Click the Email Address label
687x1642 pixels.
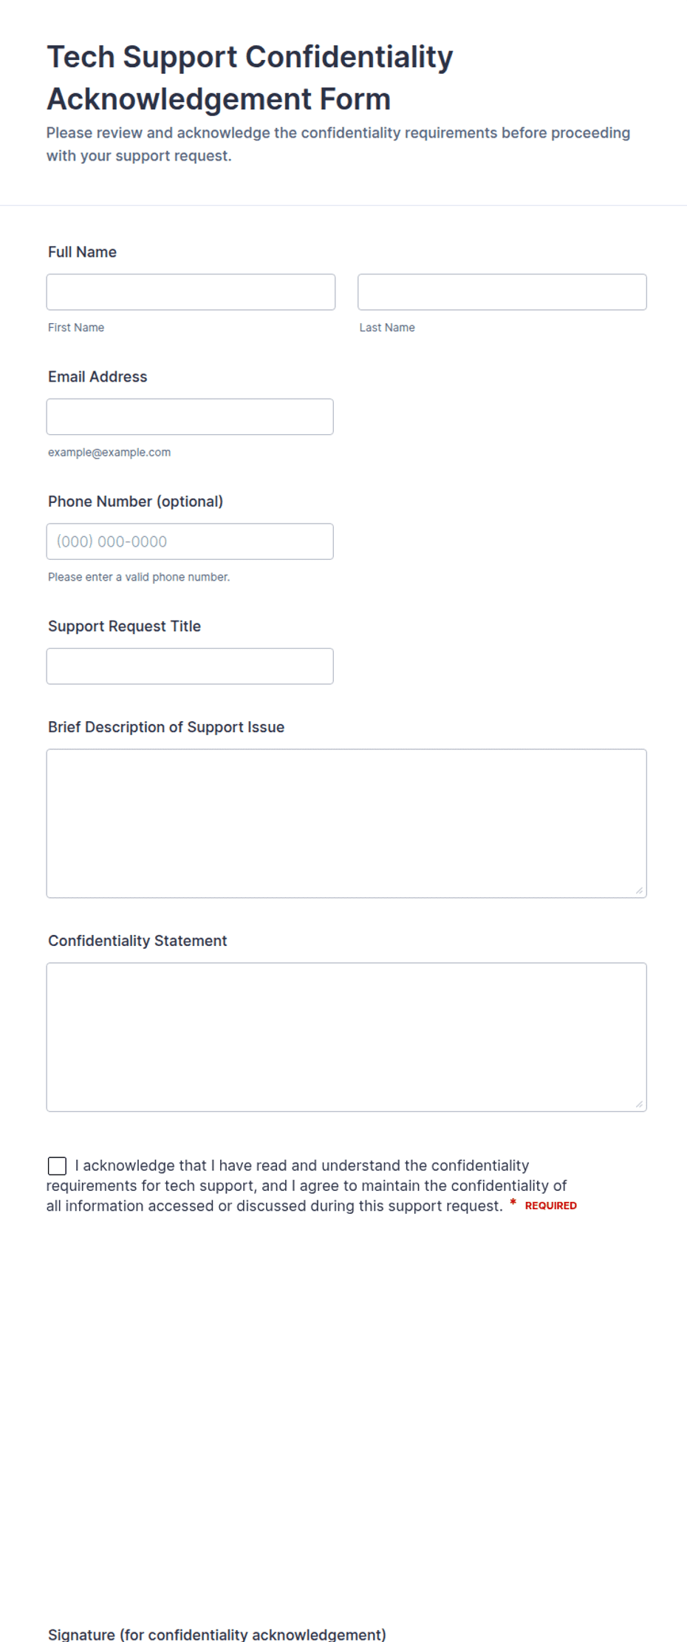click(98, 376)
